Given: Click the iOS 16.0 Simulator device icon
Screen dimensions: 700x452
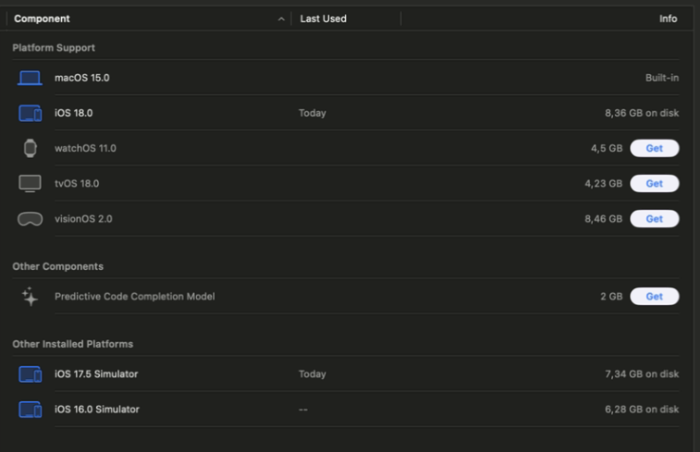Looking at the screenshot, I should point(30,409).
